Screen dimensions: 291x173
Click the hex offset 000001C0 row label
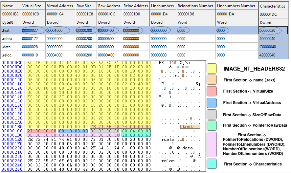tap(12, 131)
